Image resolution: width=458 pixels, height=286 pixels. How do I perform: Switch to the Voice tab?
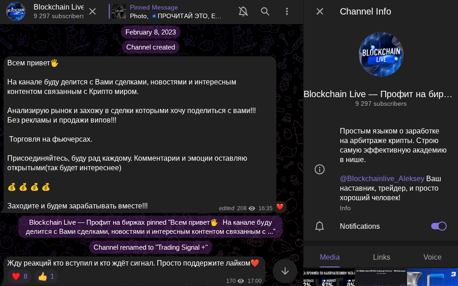432,257
